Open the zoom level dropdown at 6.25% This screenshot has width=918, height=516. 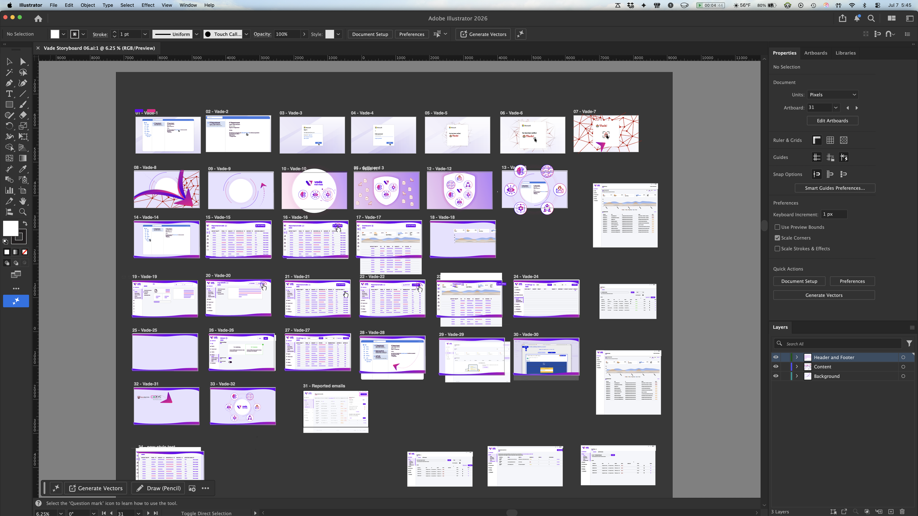point(61,513)
